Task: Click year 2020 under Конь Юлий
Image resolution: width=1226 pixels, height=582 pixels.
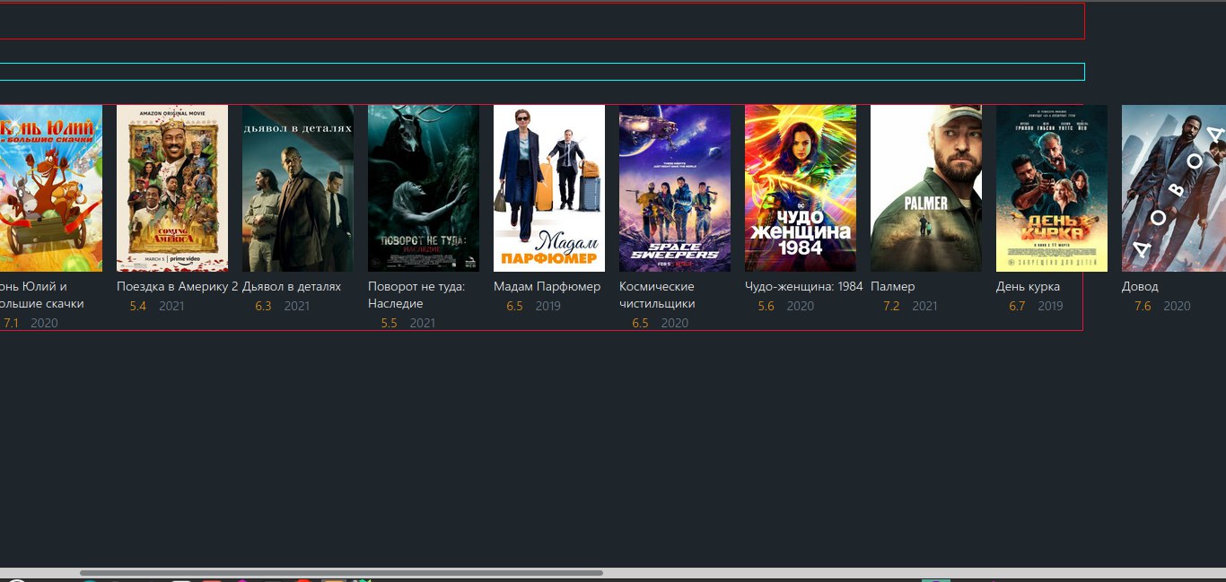Action: pyautogui.click(x=44, y=324)
